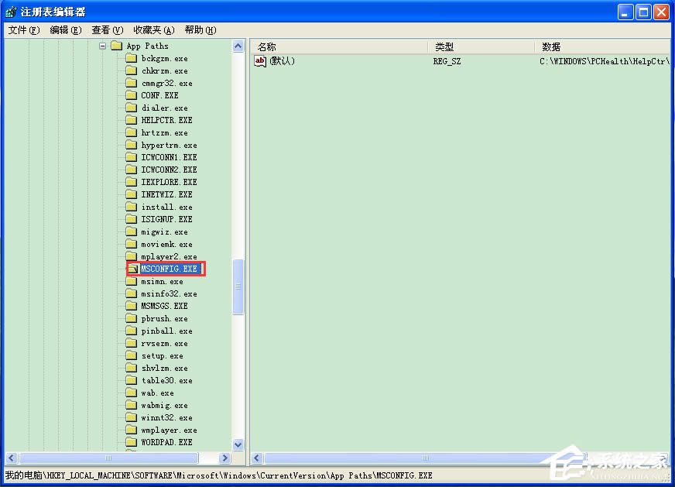Viewport: 675px width, 487px height.
Task: Click the wab.exe folder icon
Action: pyautogui.click(x=132, y=393)
